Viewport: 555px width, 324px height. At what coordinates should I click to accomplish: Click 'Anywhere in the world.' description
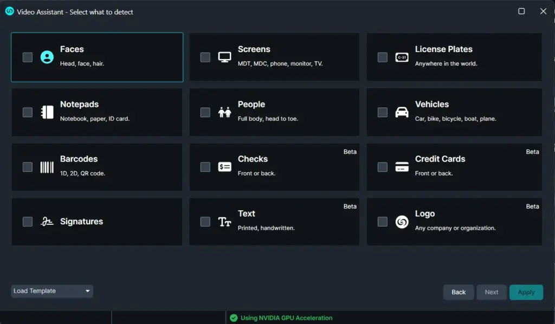(446, 64)
